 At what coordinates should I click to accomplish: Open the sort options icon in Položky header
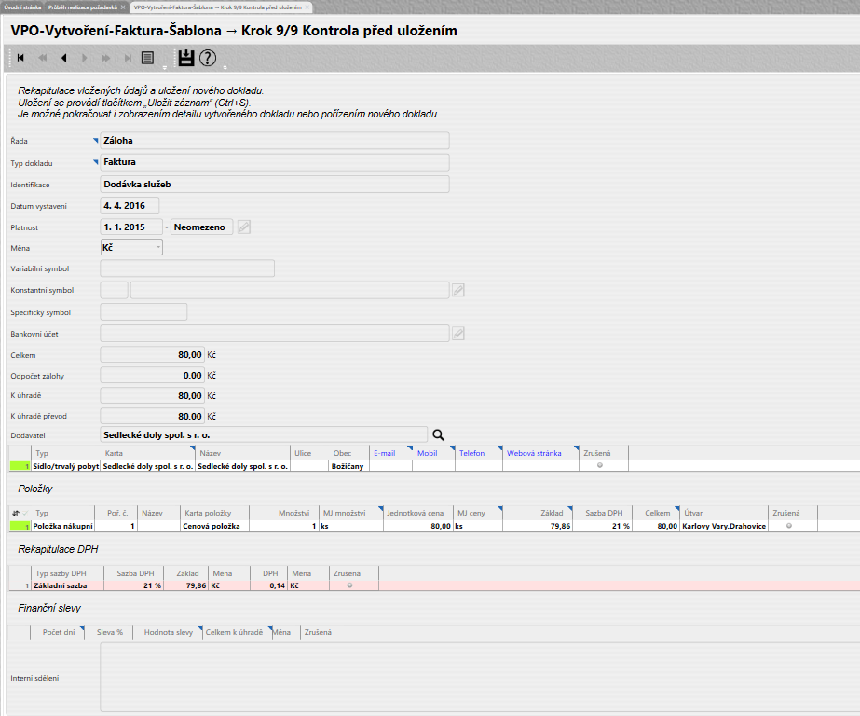16,513
